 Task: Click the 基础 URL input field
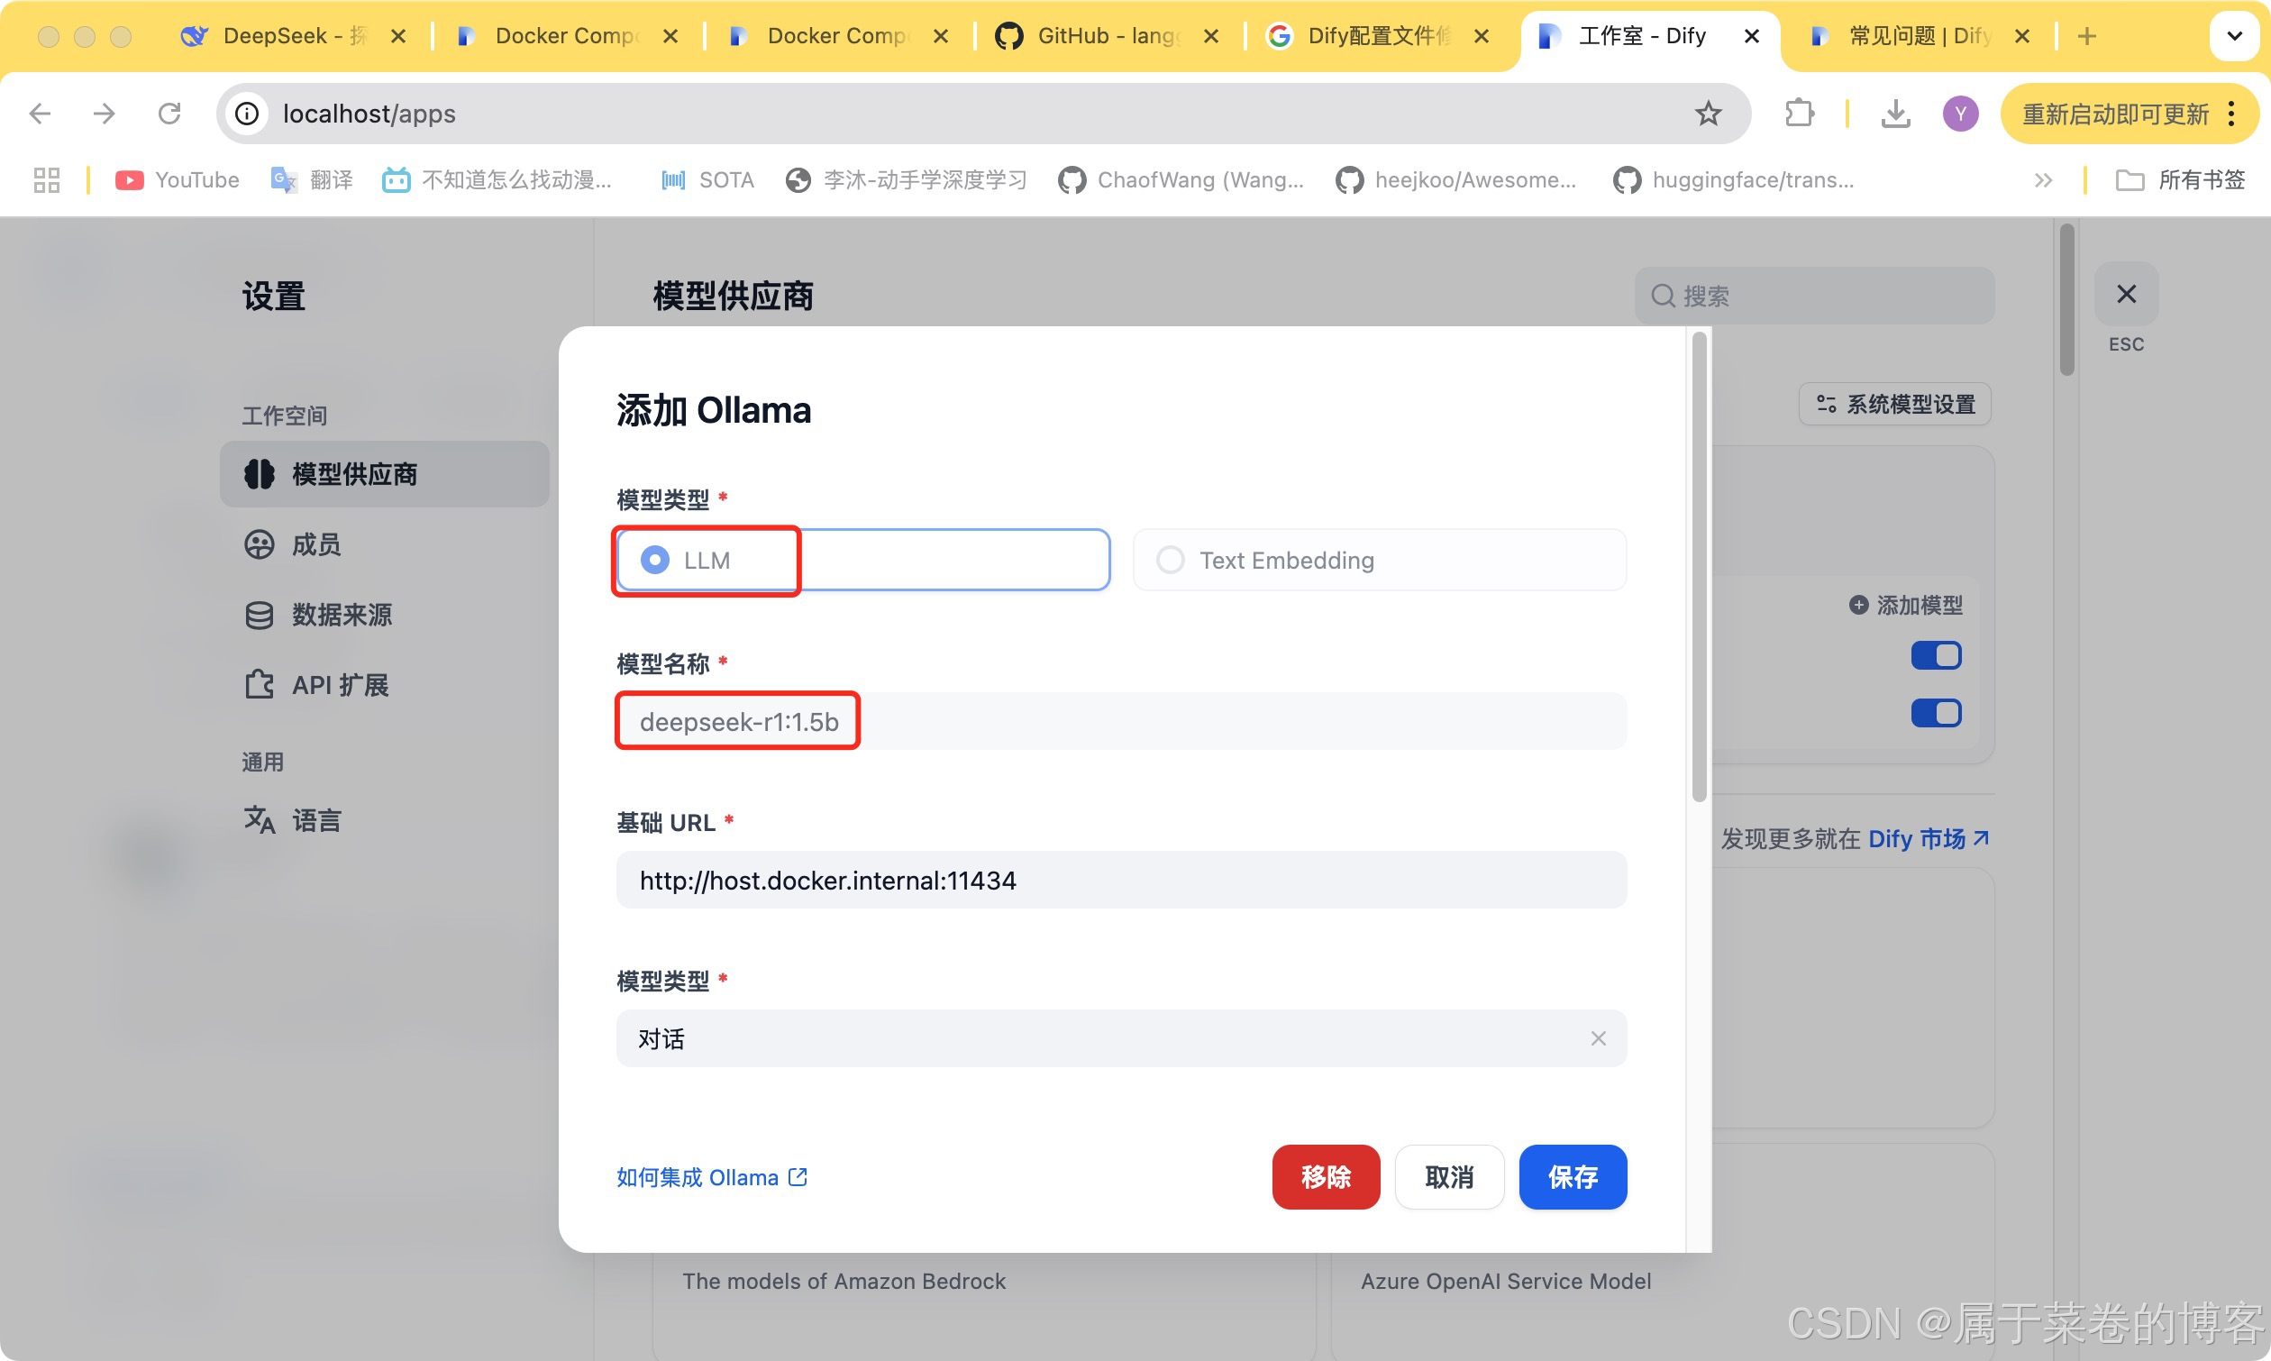coord(1120,881)
